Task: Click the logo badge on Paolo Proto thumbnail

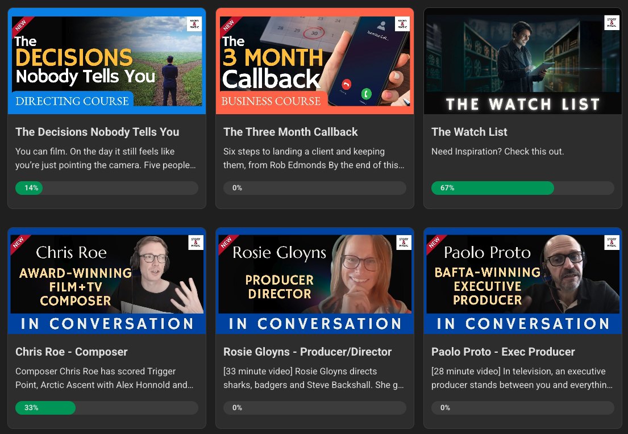Action: [612, 242]
